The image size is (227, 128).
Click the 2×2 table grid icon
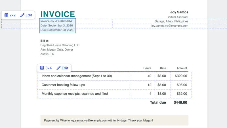click(6, 15)
